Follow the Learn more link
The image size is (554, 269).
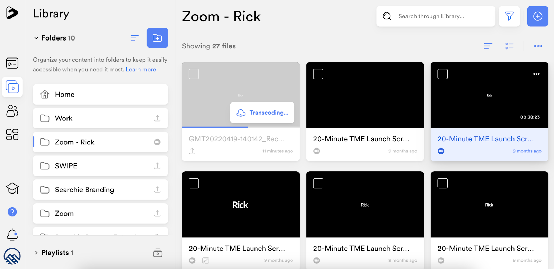pyautogui.click(x=142, y=69)
